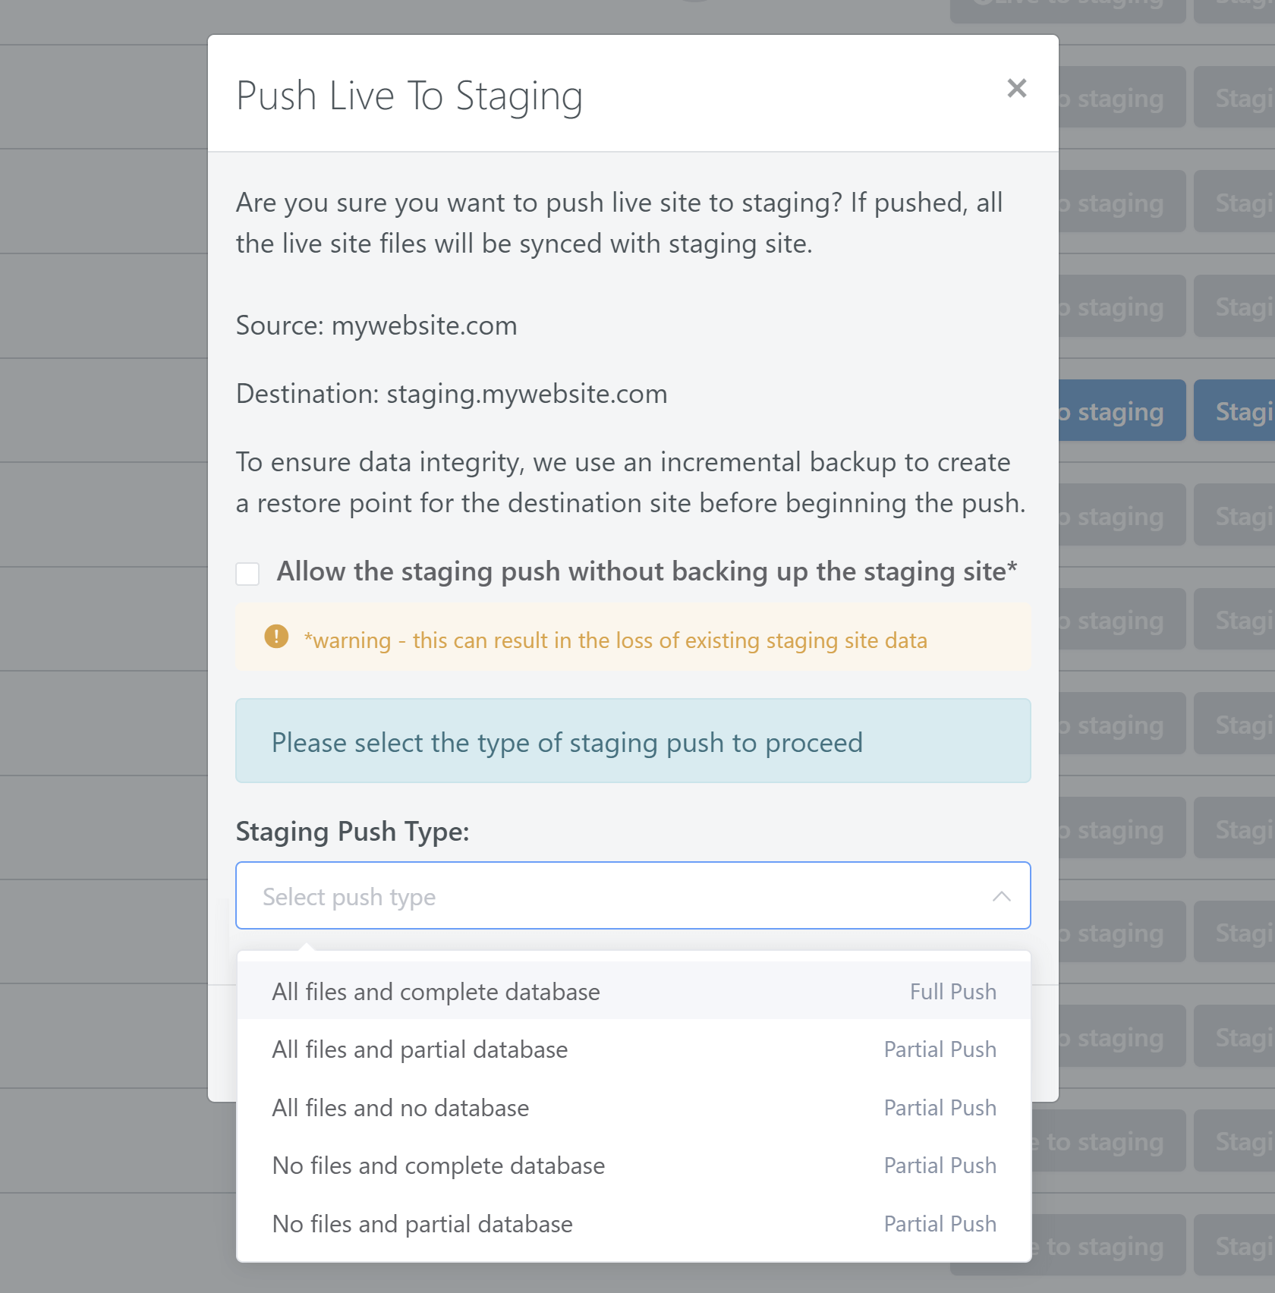The width and height of the screenshot is (1275, 1293).
Task: Pick All files and no database
Action: [401, 1107]
